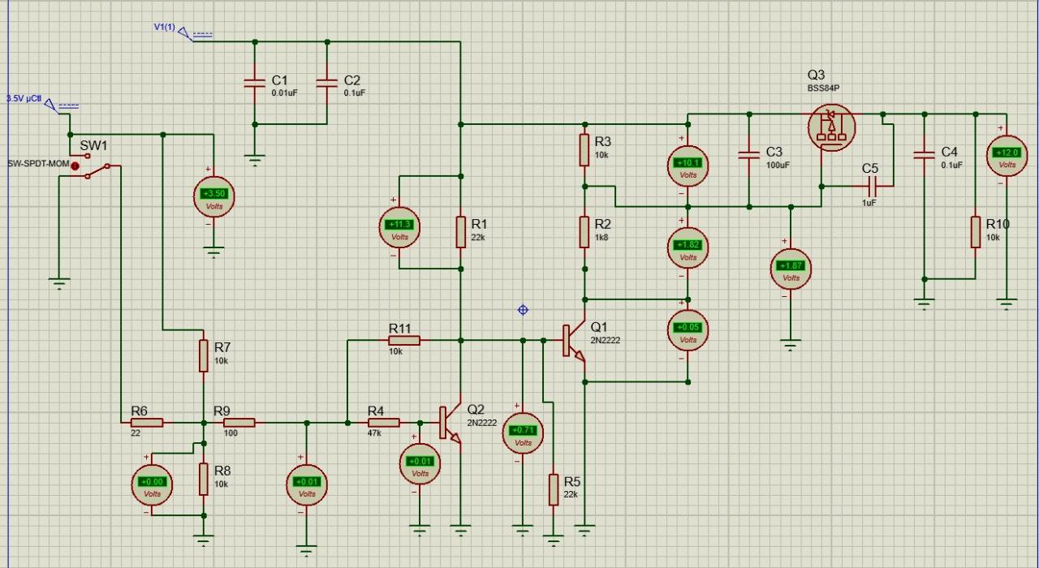Select capacitor C3 100uF
The height and width of the screenshot is (568, 1039).
pyautogui.click(x=748, y=154)
